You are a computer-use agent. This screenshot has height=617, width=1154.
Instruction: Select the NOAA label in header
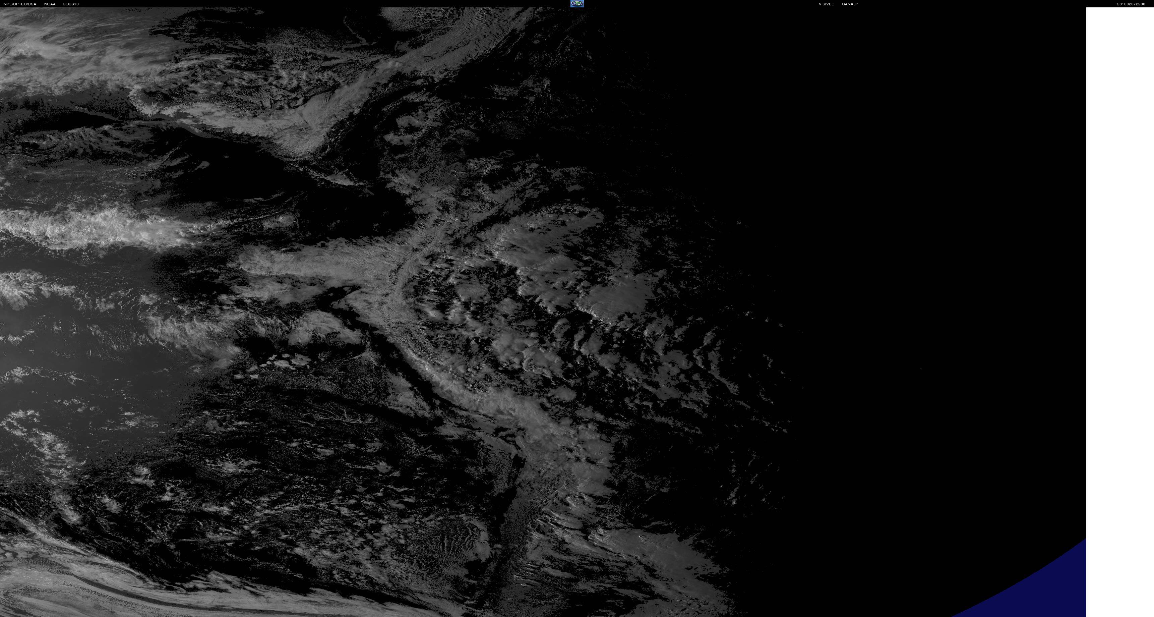click(x=50, y=4)
